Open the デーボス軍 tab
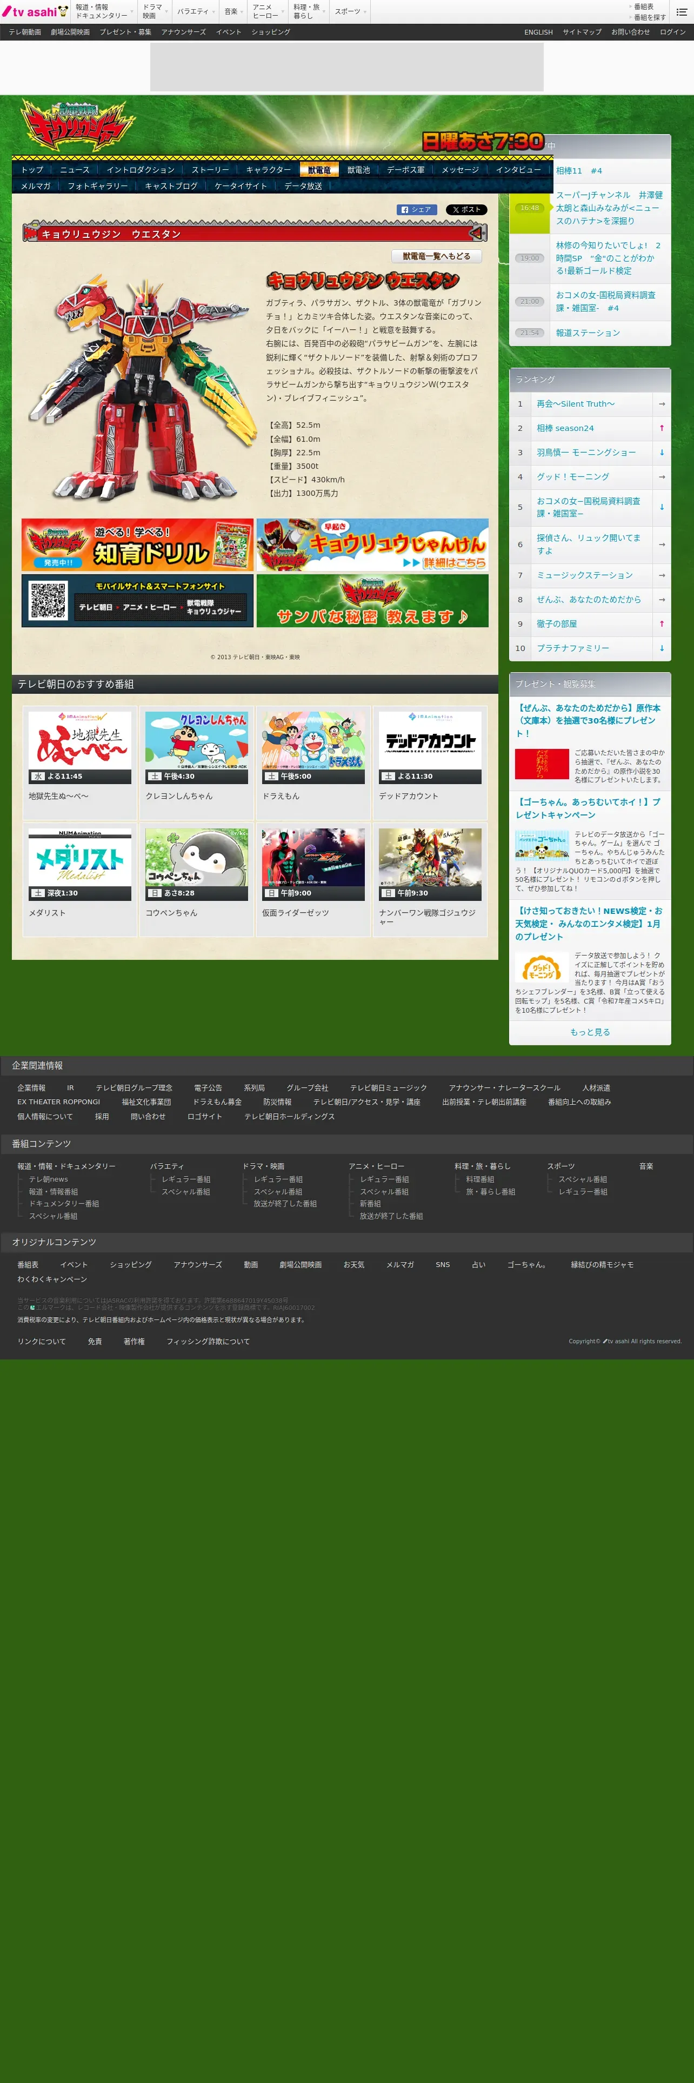The image size is (694, 2083). (405, 170)
